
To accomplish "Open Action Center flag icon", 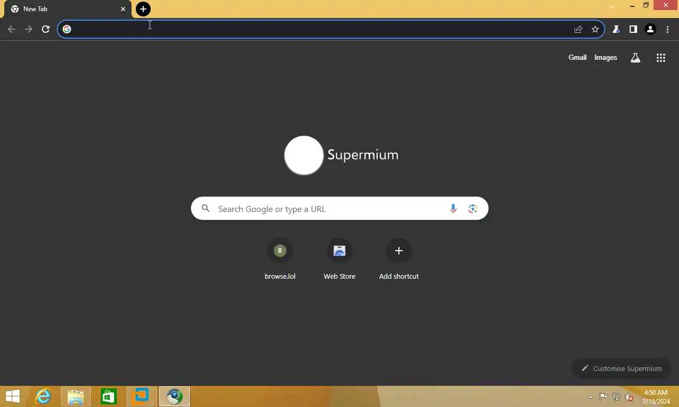I will tap(604, 396).
